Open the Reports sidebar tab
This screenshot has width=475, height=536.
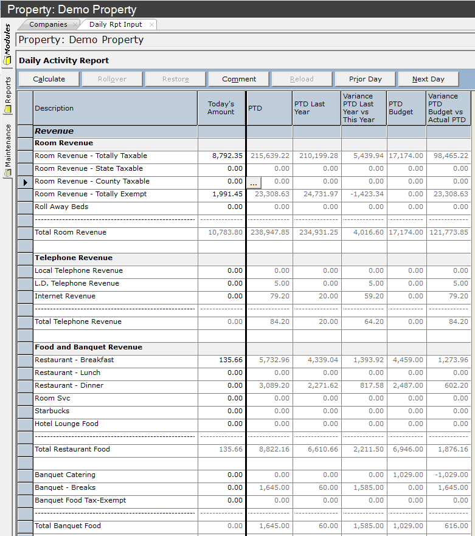[7, 91]
